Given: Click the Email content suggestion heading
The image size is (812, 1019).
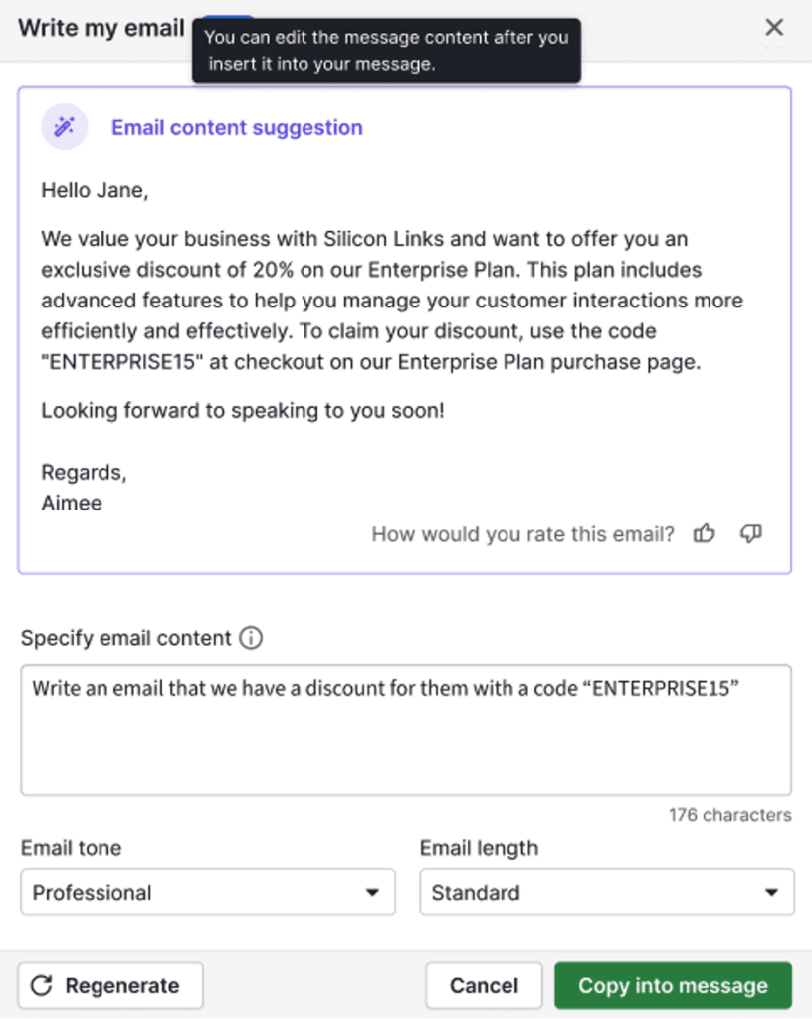Looking at the screenshot, I should [x=237, y=127].
